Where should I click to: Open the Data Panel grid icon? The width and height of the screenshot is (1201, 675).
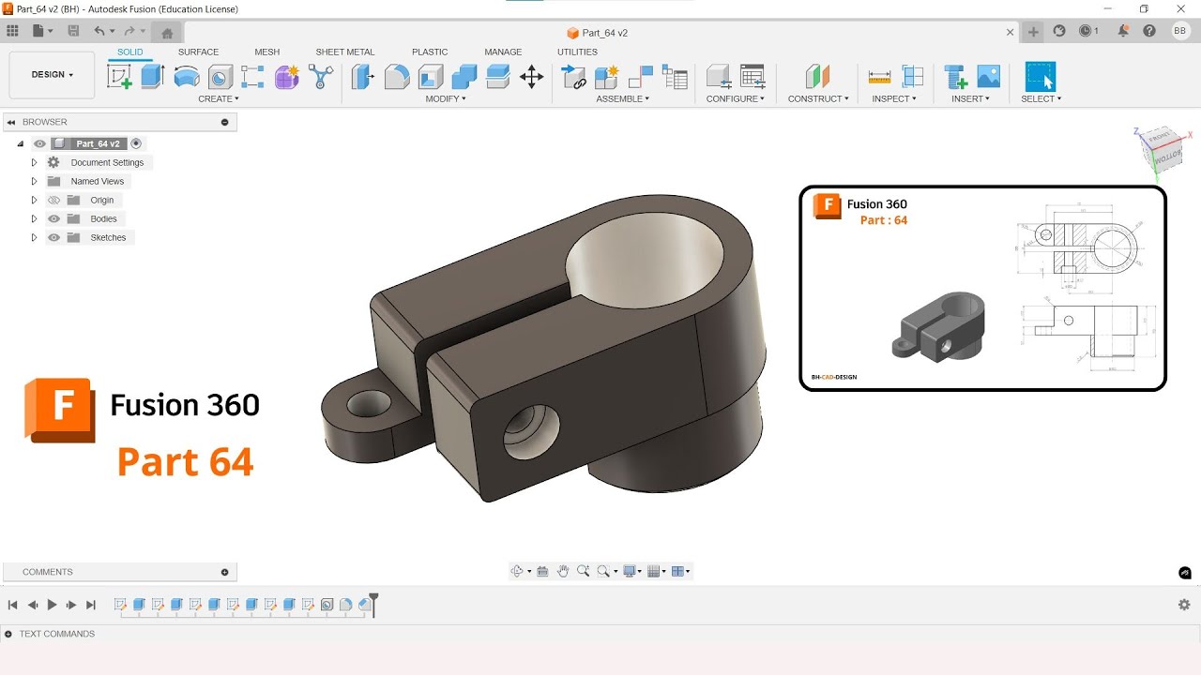[12, 31]
